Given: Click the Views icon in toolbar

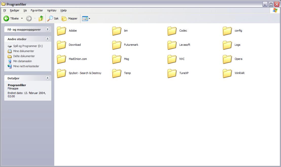Looking at the screenshot, I should point(85,18).
